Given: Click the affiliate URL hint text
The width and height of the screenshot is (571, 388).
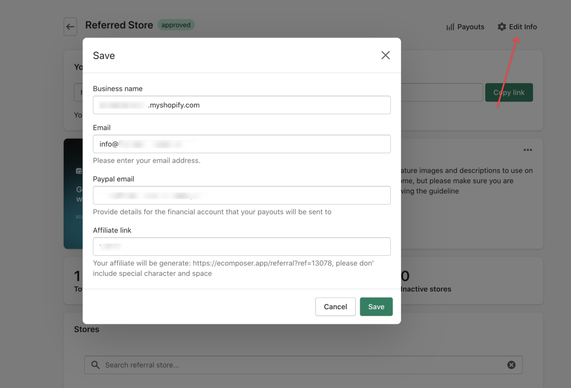Looking at the screenshot, I should [233, 268].
